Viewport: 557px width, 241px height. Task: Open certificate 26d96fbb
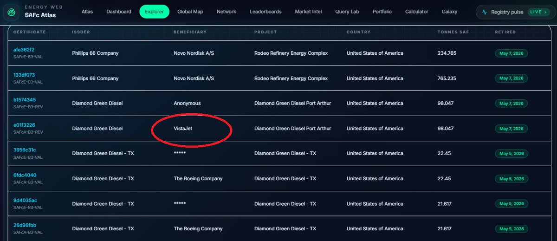click(x=25, y=225)
